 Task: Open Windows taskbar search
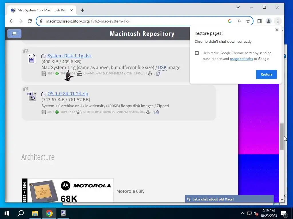(21, 213)
